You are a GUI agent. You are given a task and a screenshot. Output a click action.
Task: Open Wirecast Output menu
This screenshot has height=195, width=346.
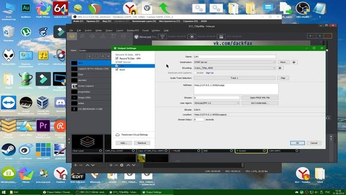coord(109,30)
